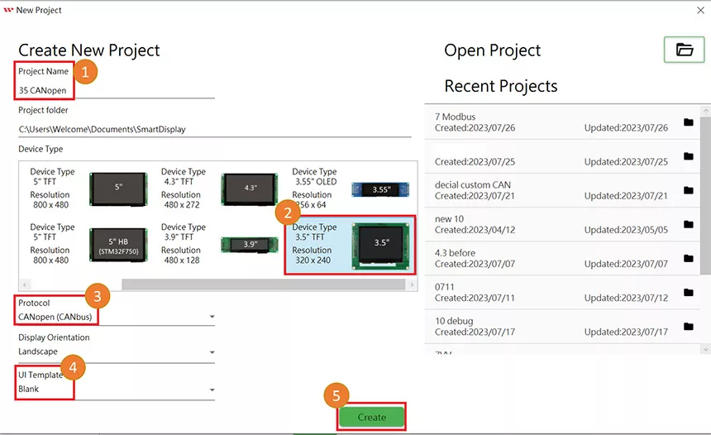This screenshot has width=711, height=435.
Task: Choose the 5" TFT 800 x 480 device
Action: pyautogui.click(x=87, y=188)
